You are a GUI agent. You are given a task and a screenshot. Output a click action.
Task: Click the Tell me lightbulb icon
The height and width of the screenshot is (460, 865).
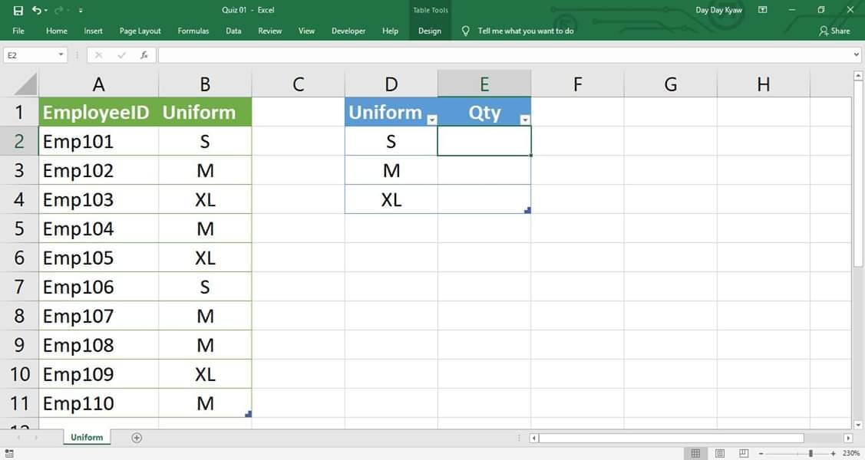click(x=466, y=31)
